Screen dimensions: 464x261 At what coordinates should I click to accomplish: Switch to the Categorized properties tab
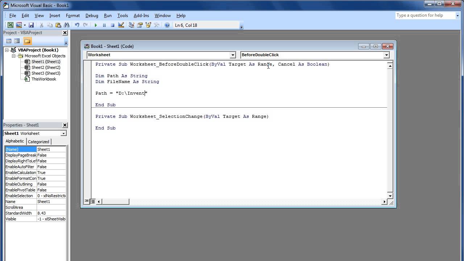(x=38, y=142)
